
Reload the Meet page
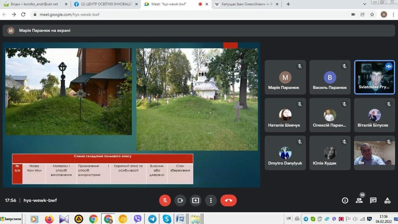coord(23,14)
